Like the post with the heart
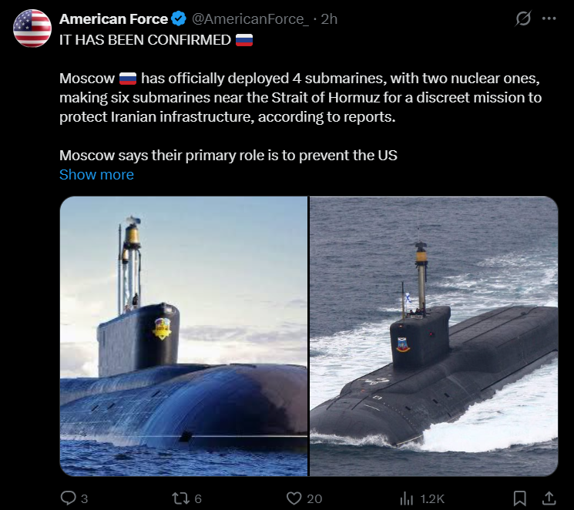Image resolution: width=574 pixels, height=510 pixels. click(294, 498)
